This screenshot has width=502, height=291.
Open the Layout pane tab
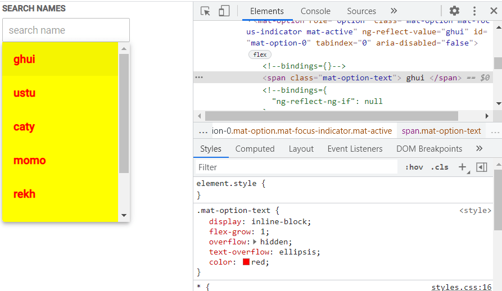coord(301,149)
